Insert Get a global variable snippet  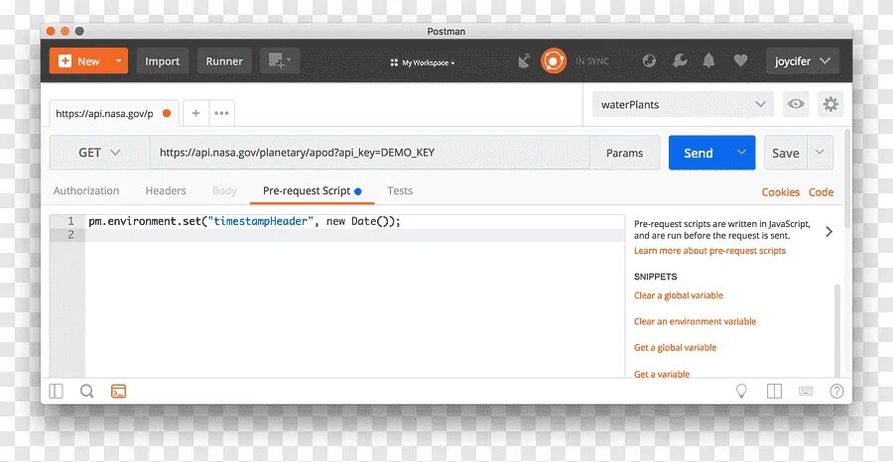click(675, 348)
